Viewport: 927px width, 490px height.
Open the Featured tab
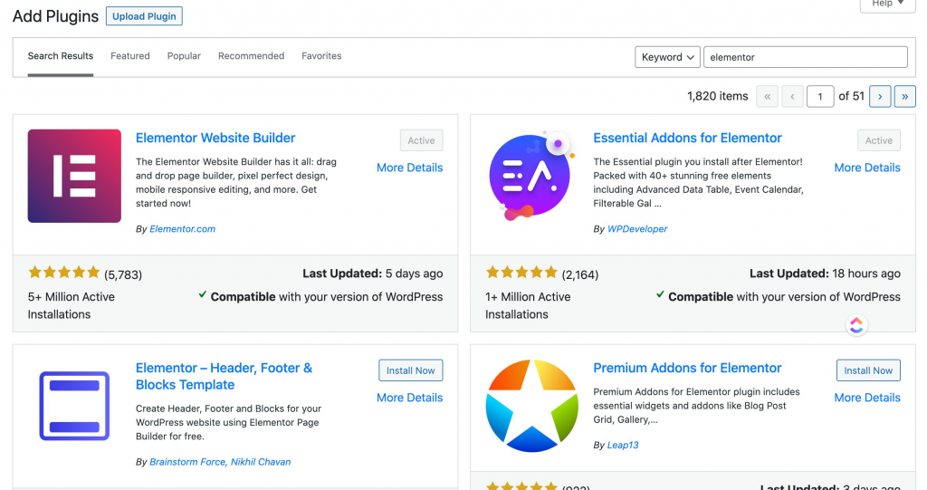130,56
